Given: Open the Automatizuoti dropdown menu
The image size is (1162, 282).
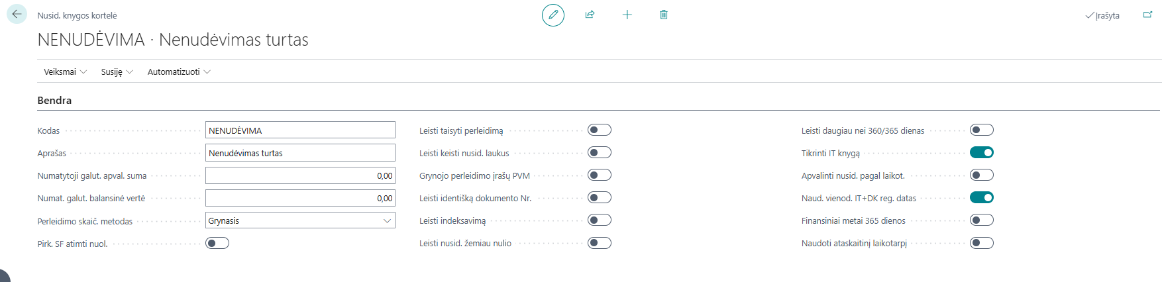Looking at the screenshot, I should tap(179, 71).
